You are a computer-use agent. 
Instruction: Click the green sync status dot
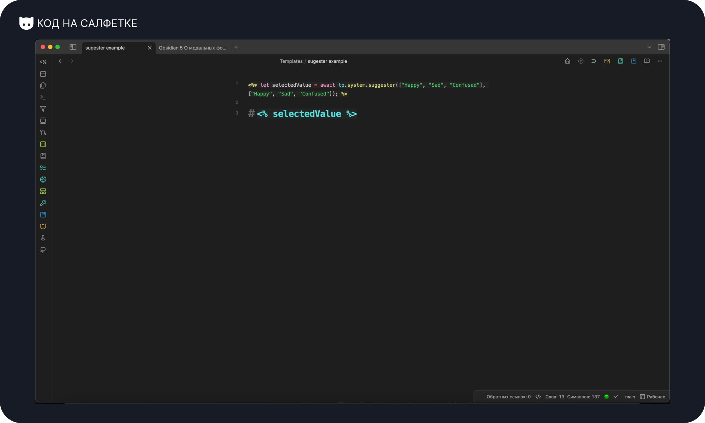coord(607,397)
